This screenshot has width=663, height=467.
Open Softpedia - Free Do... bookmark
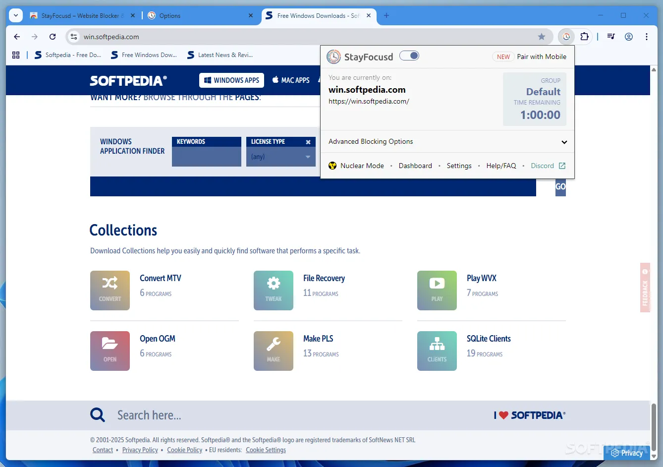pos(68,55)
